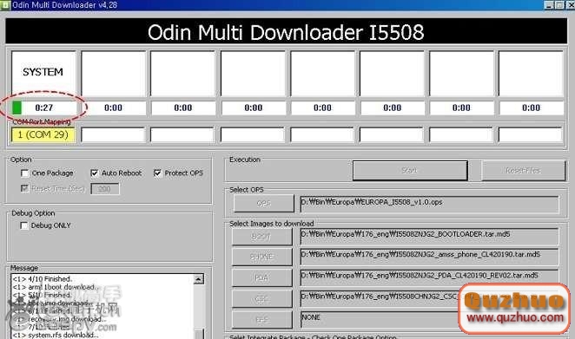The image size is (575, 339).
Task: Check the Debug ONLY option
Action: [x=24, y=225]
